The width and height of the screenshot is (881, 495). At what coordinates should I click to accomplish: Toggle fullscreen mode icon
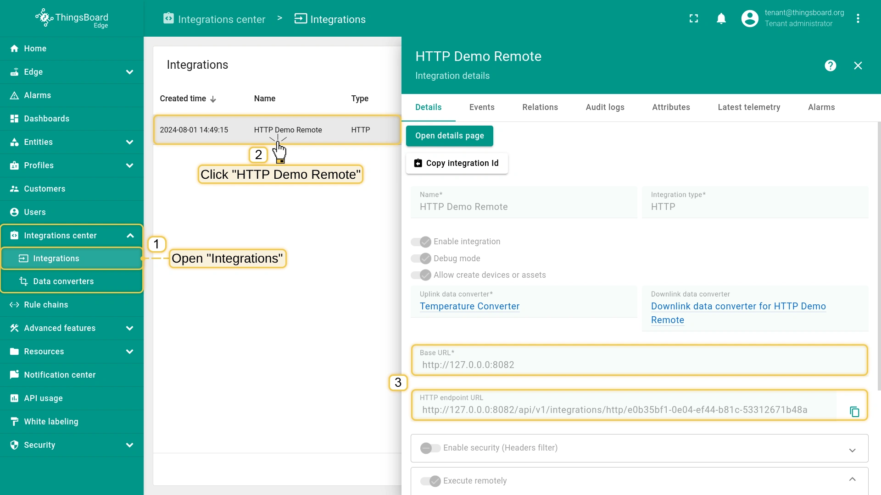(x=694, y=18)
